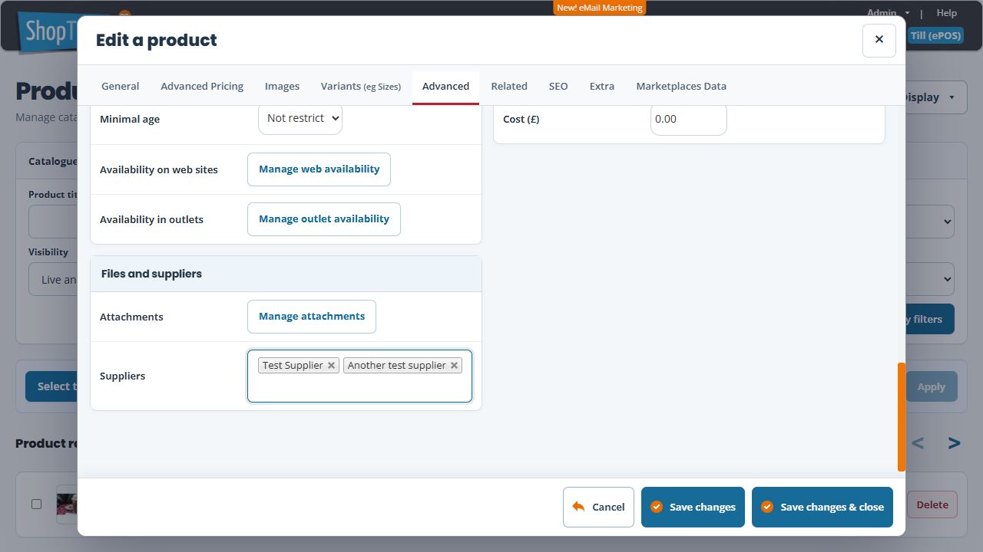Remove the Test Supplier tag
The height and width of the screenshot is (552, 983).
click(331, 366)
